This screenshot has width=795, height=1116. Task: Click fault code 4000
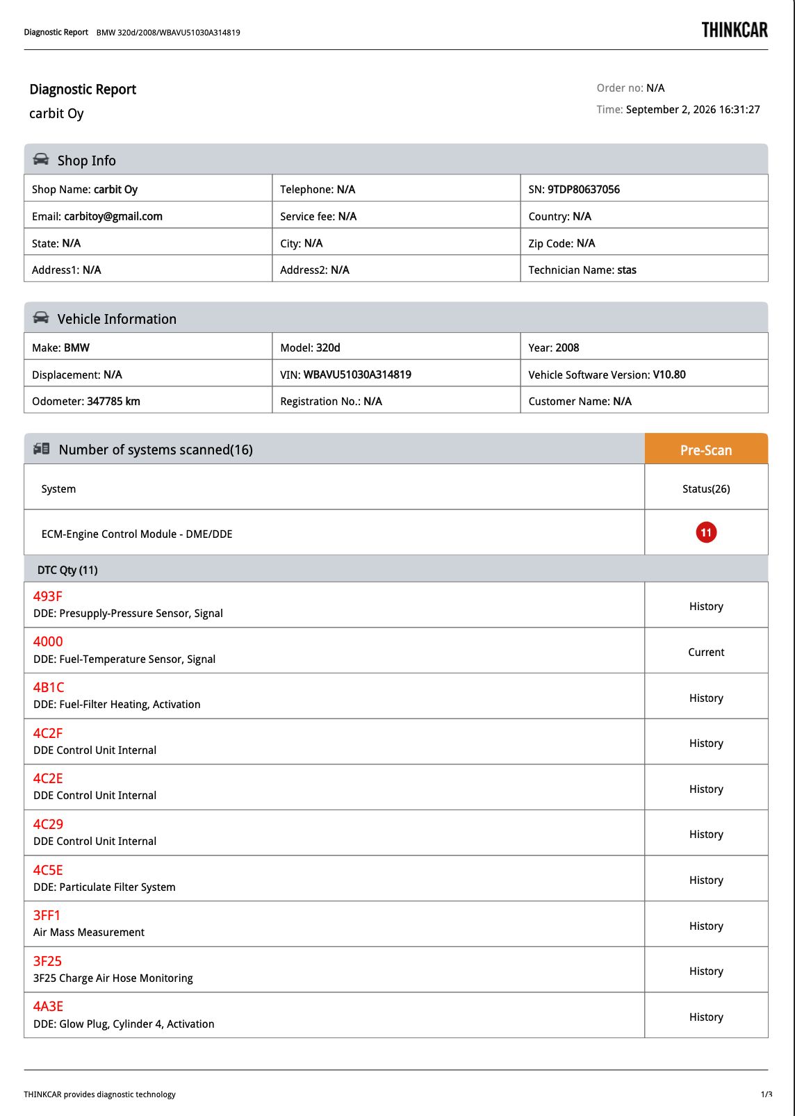[48, 641]
